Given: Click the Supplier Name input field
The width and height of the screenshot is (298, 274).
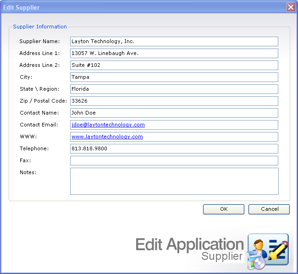Looking at the screenshot, I should (x=174, y=41).
